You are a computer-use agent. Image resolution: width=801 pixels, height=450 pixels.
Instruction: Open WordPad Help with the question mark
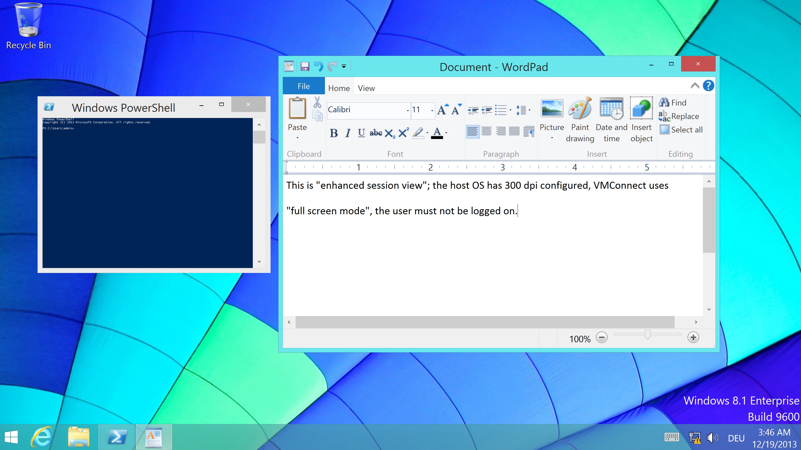(708, 86)
